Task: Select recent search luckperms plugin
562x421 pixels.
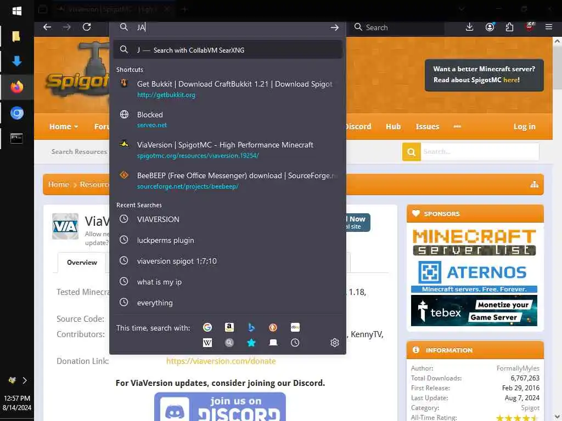Action: pyautogui.click(x=228, y=240)
